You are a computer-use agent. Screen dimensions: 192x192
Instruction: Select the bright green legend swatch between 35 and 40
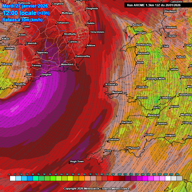point(53,178)
